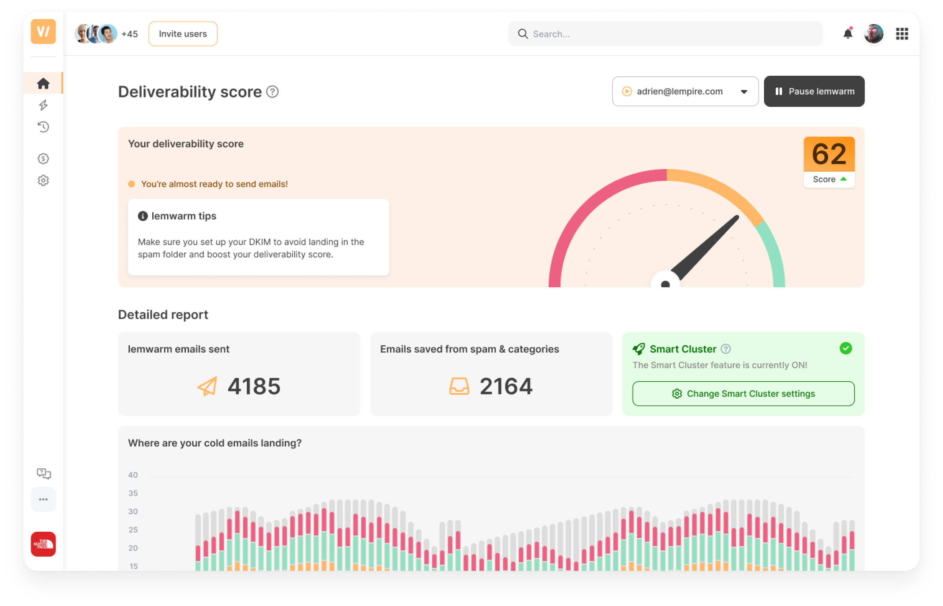943x606 pixels.
Task: Open the billing dollar sidebar icon
Action: [x=43, y=158]
